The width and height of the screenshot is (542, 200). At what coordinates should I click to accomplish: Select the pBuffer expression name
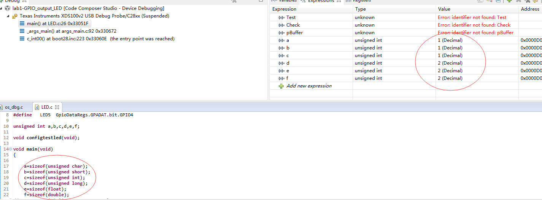[x=295, y=33]
